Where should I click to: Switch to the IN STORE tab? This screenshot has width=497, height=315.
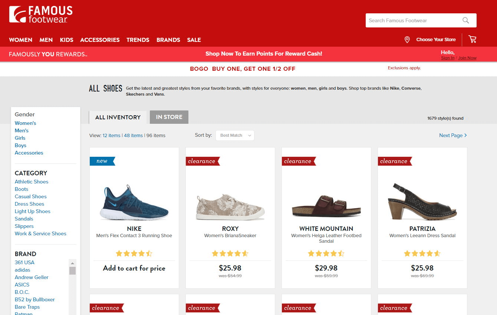click(169, 117)
